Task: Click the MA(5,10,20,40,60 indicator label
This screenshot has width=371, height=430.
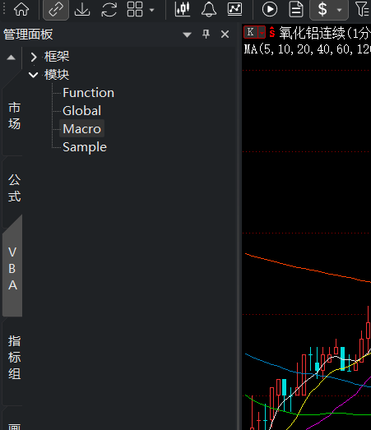Action: coord(308,49)
